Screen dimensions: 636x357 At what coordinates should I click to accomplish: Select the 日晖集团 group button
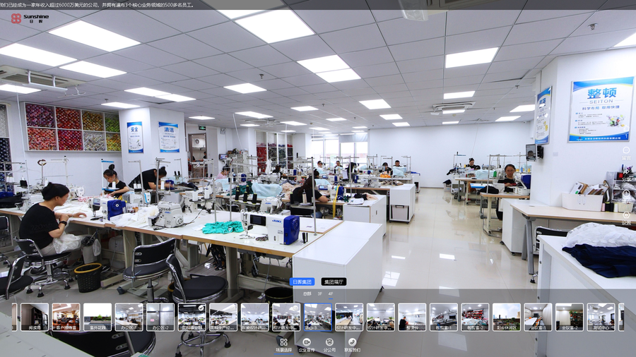[x=302, y=282]
